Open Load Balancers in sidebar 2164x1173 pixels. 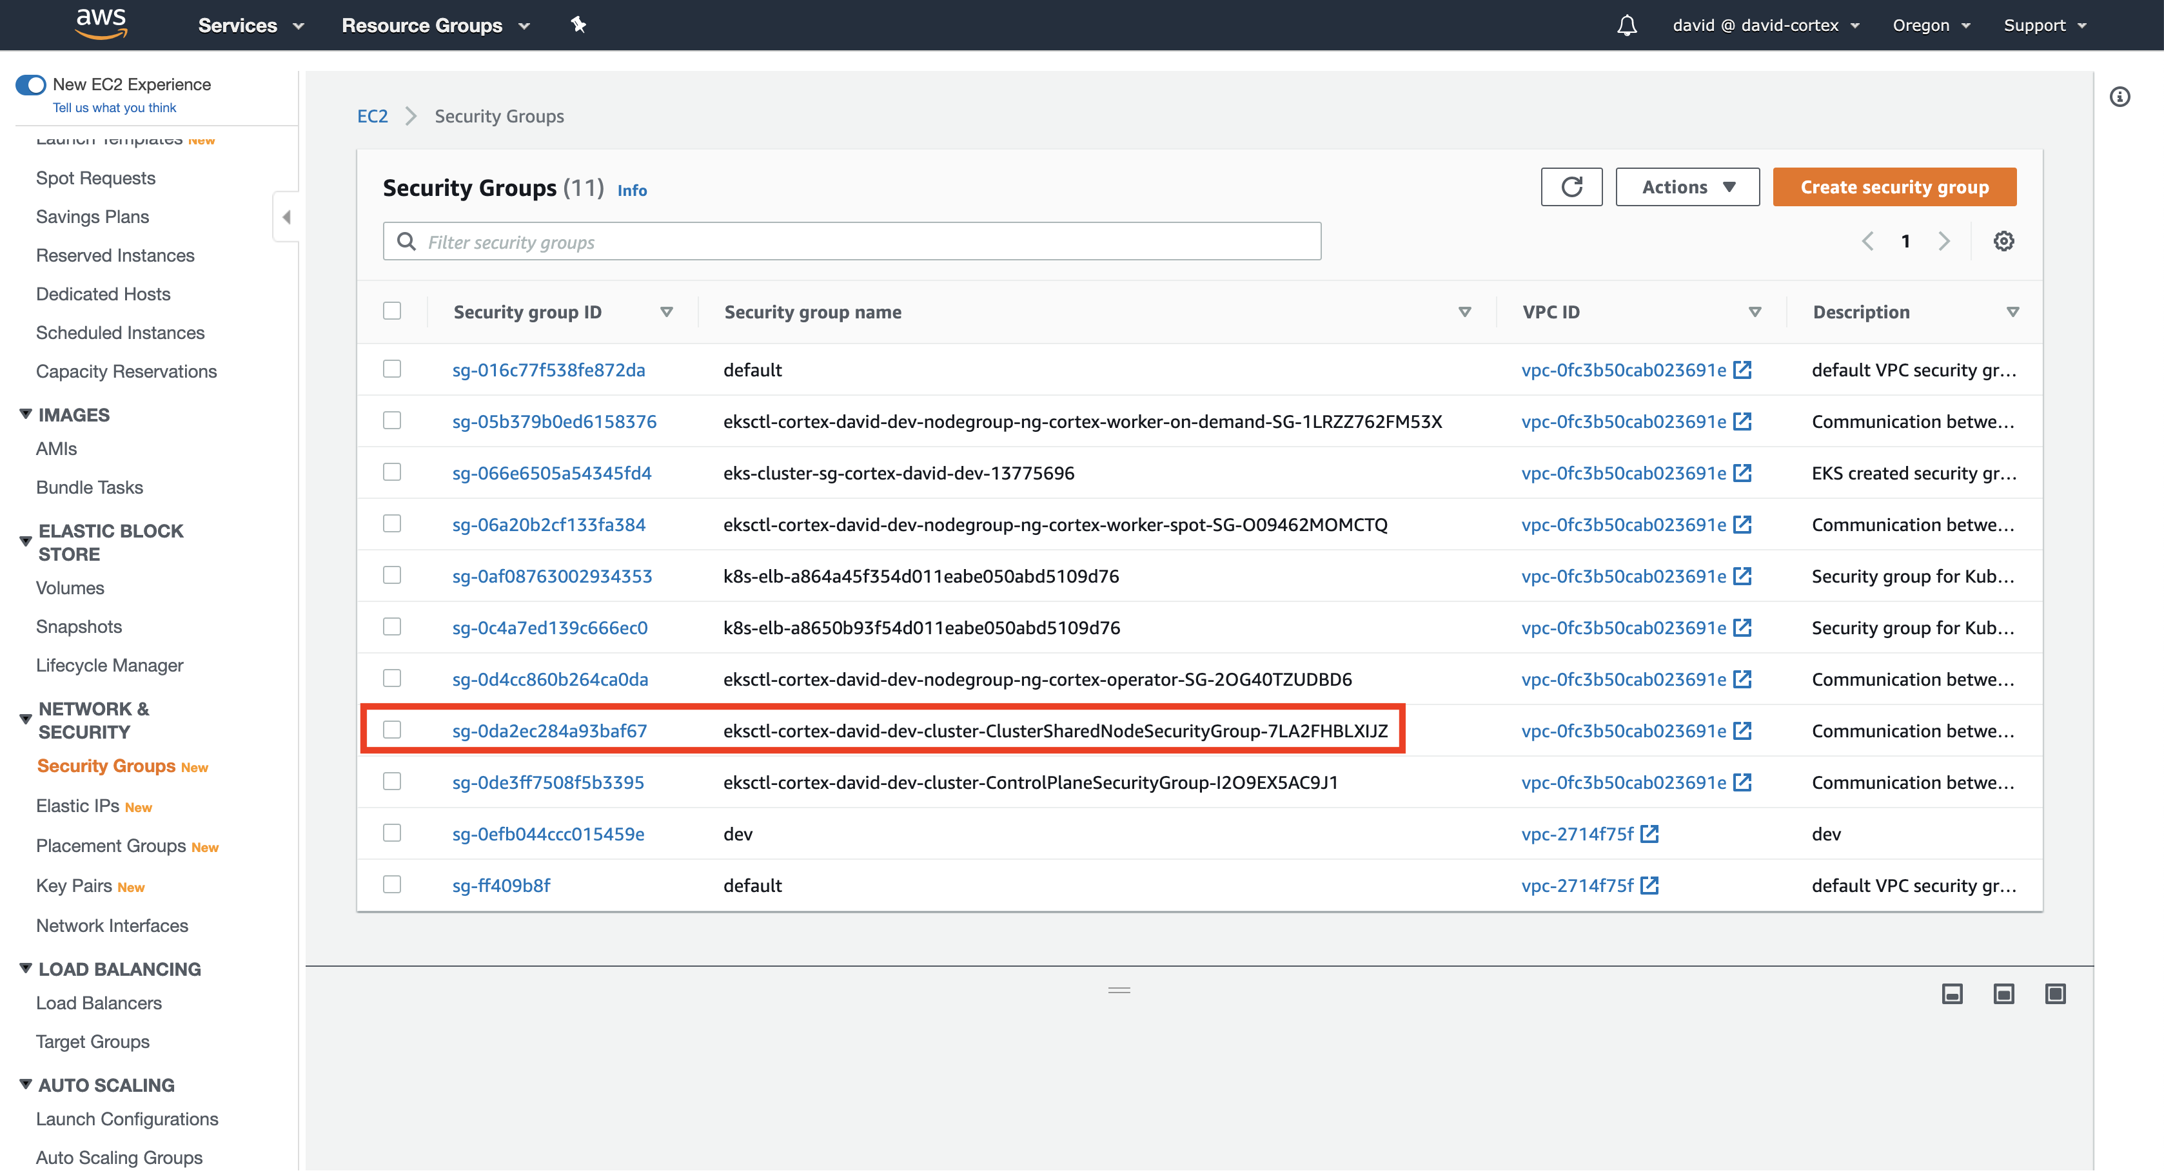click(x=98, y=1003)
